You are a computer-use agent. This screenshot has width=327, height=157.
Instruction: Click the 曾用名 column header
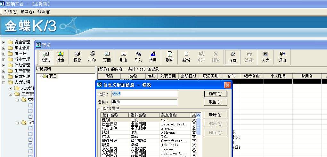(307, 76)
